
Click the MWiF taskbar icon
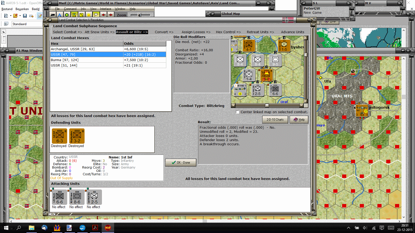108,228
